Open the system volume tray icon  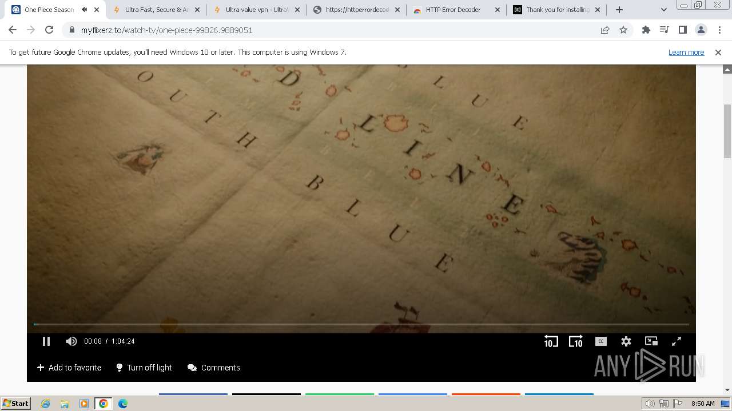point(650,404)
